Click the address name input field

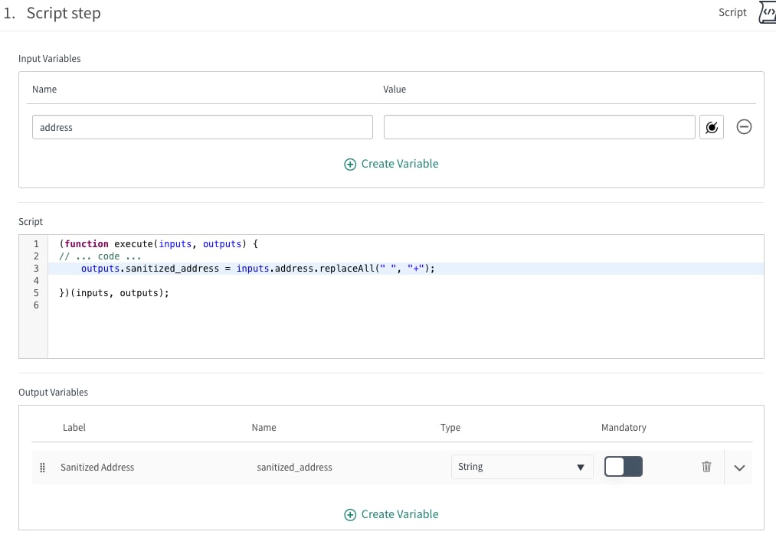202,127
